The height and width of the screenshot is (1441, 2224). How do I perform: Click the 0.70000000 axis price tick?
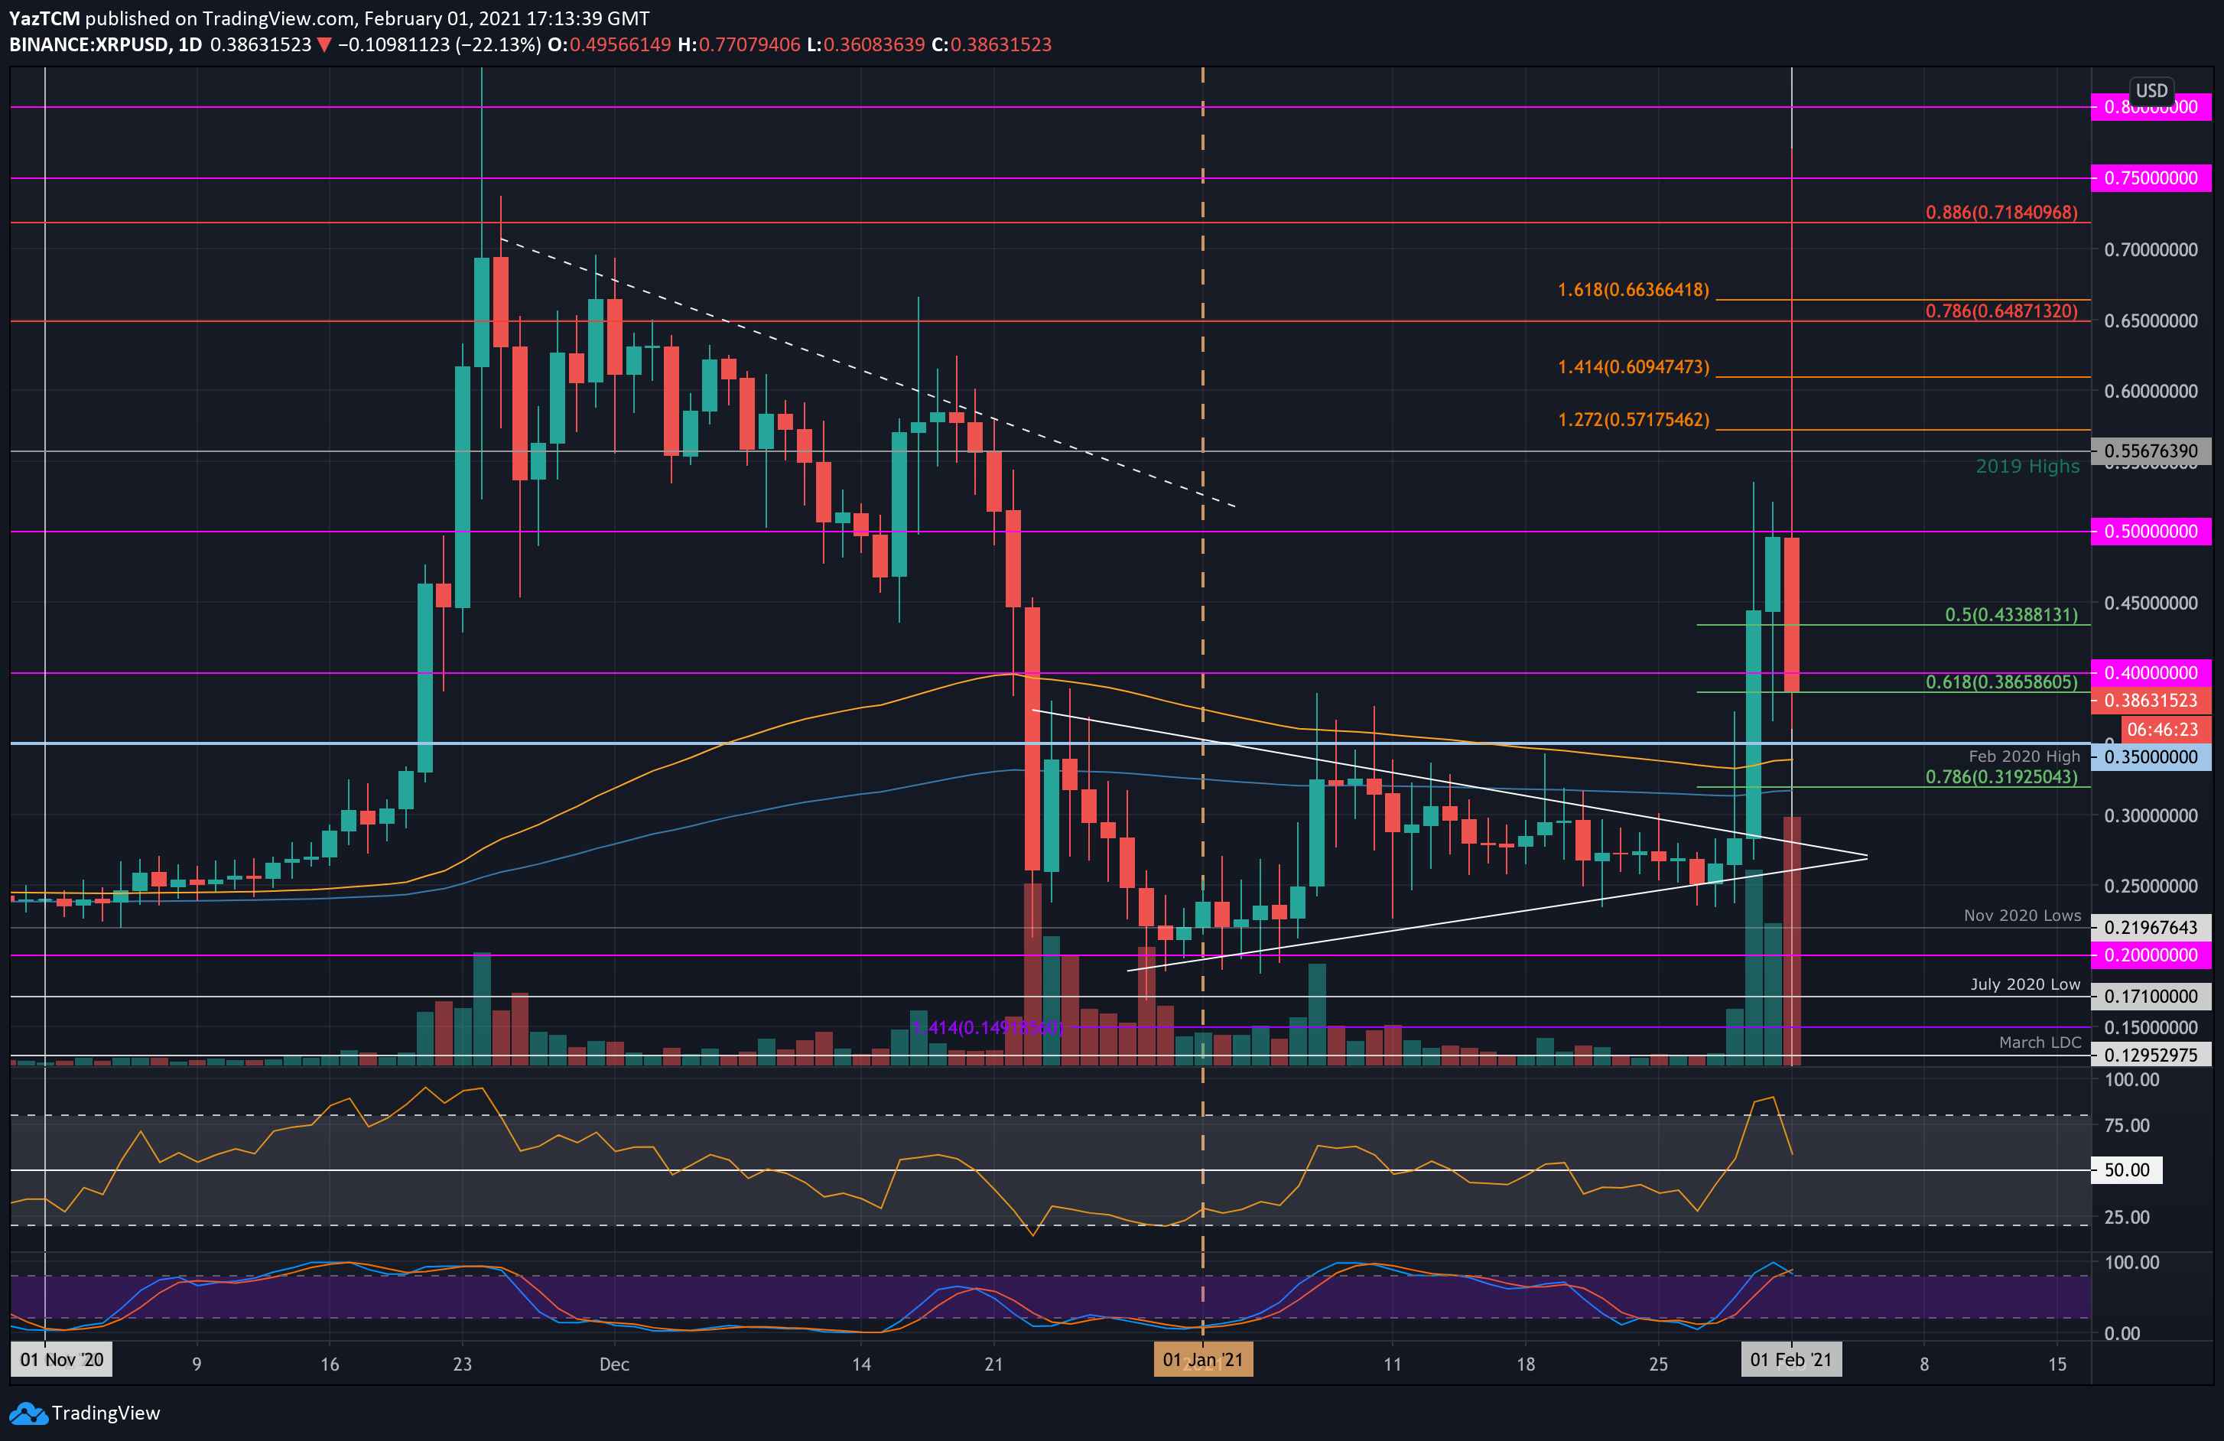(2151, 249)
